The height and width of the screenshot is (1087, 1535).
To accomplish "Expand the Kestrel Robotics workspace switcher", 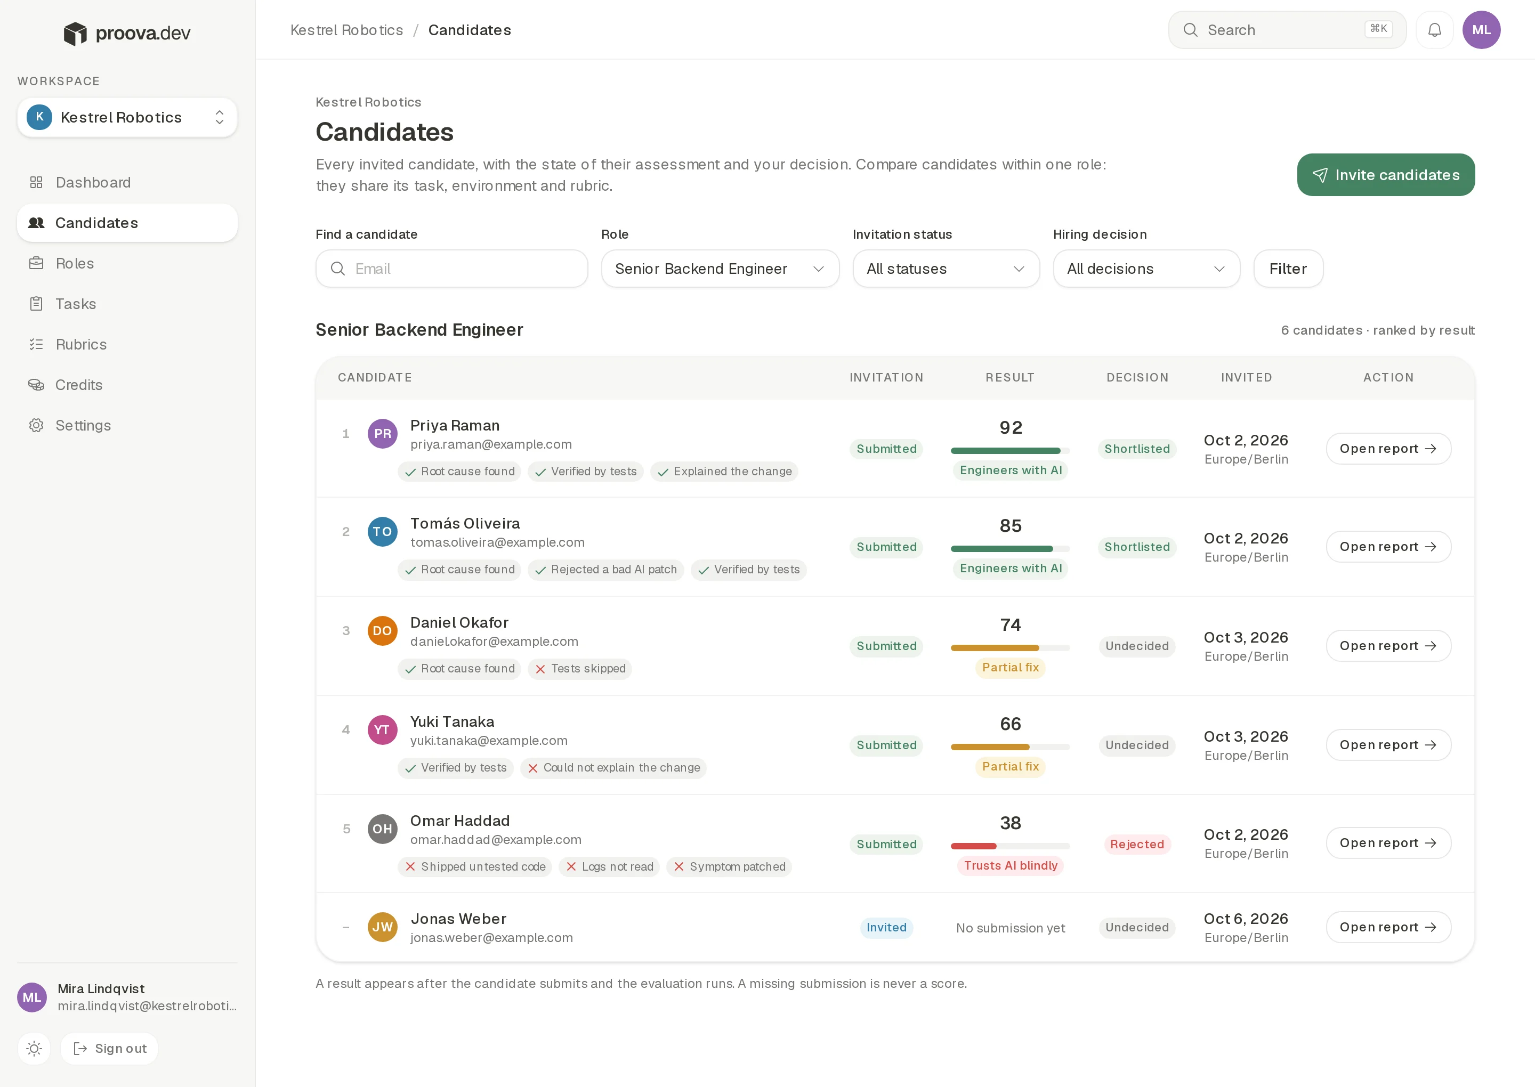I will pos(127,118).
